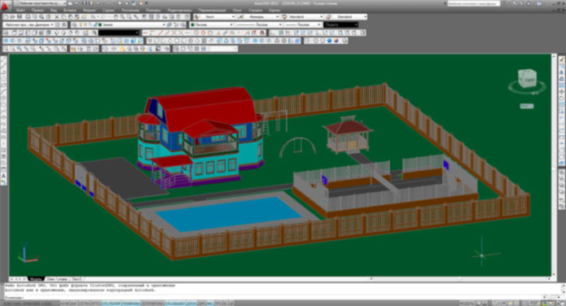This screenshot has width=566, height=306.
Task: Click the Quick Access toolbar customize arrow
Action: tap(147, 3)
